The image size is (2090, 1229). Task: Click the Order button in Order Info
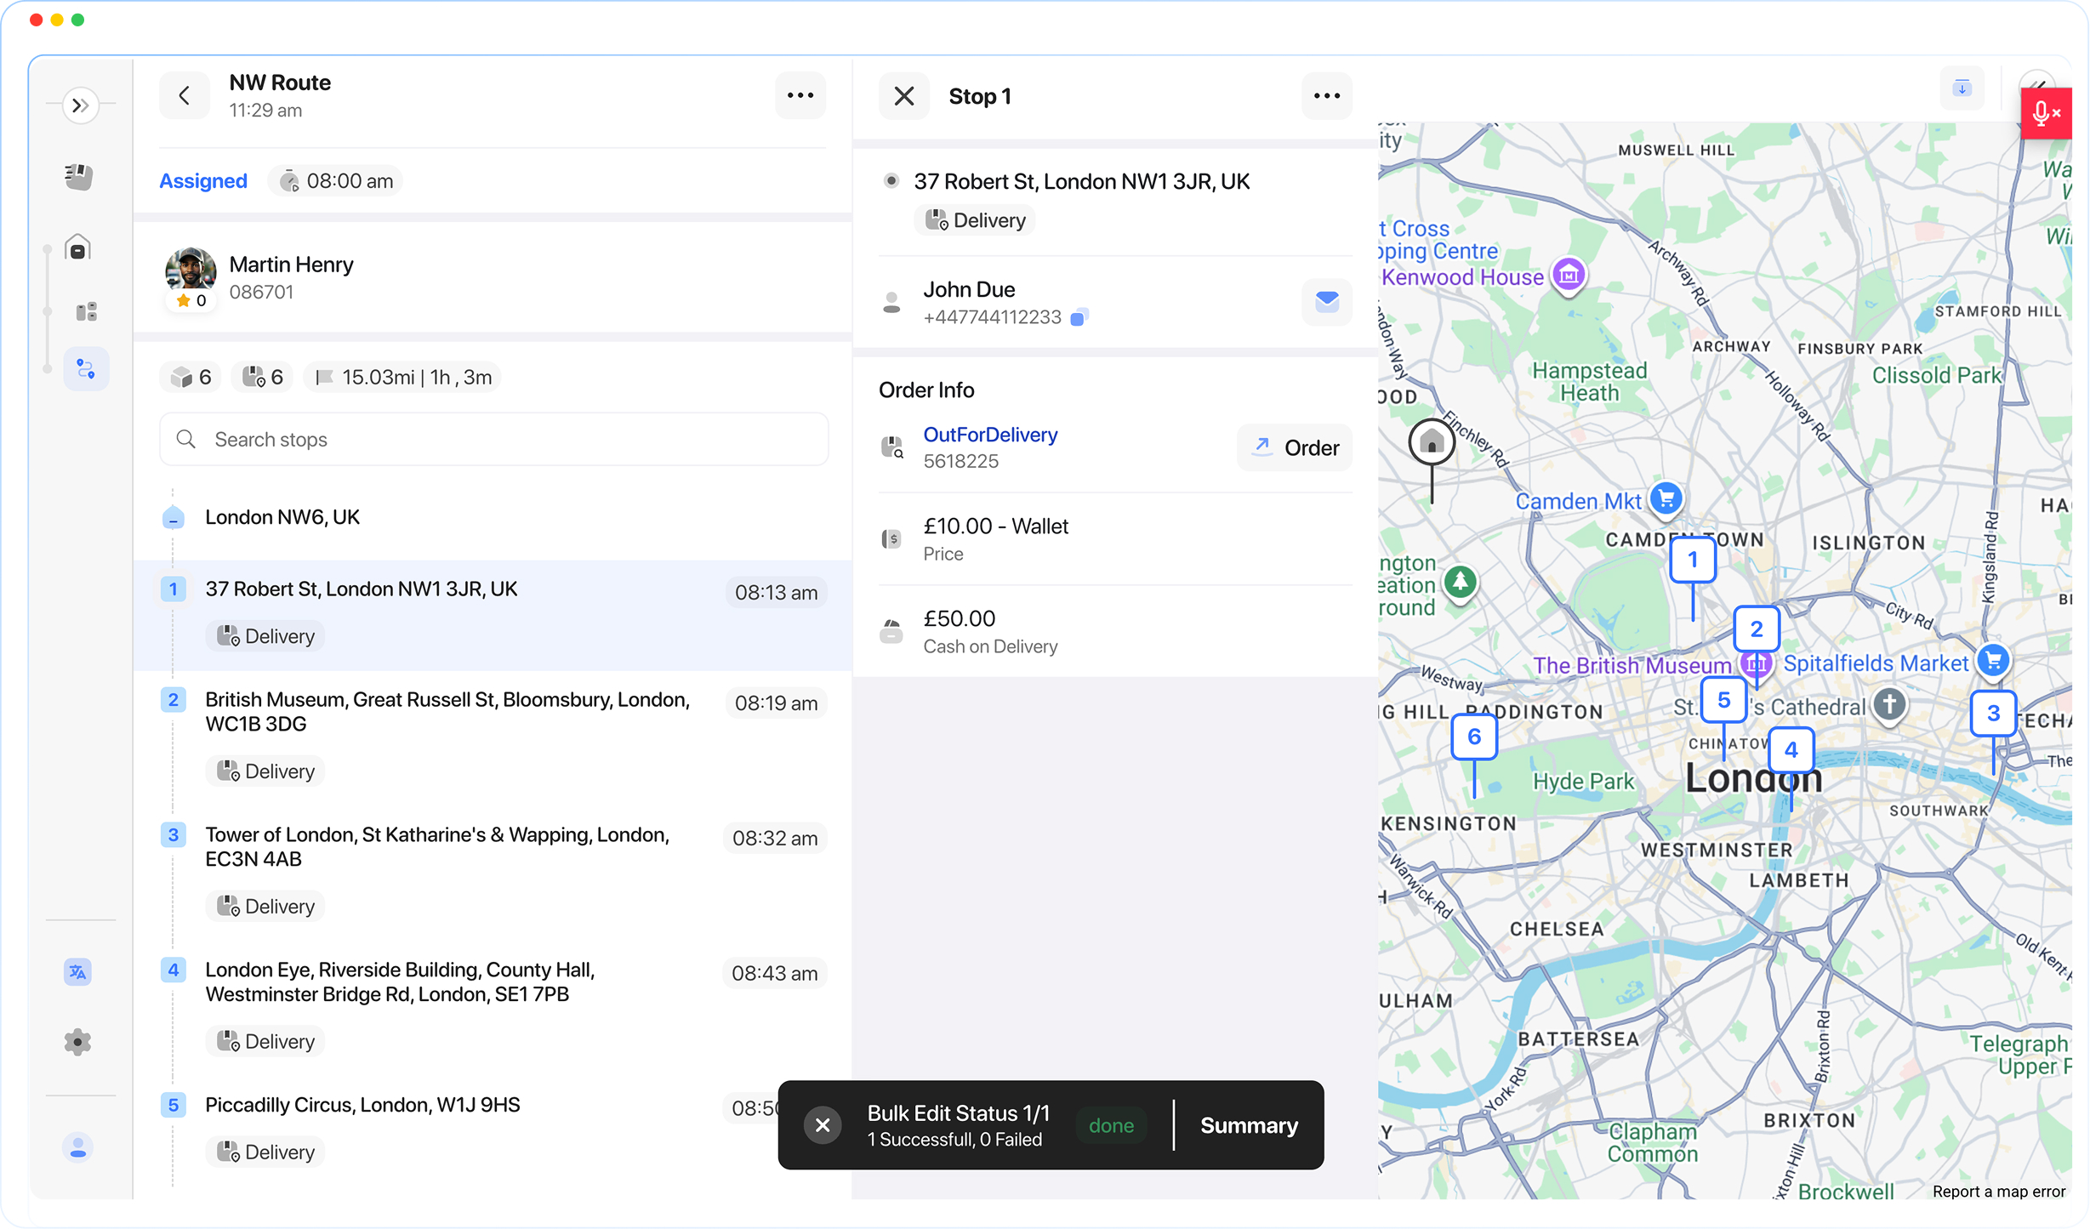point(1294,447)
